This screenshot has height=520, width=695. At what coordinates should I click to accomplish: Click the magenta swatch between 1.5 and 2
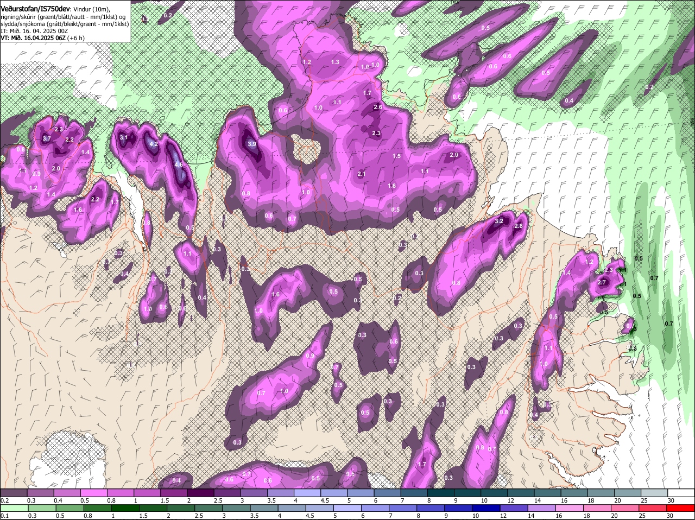click(x=174, y=492)
